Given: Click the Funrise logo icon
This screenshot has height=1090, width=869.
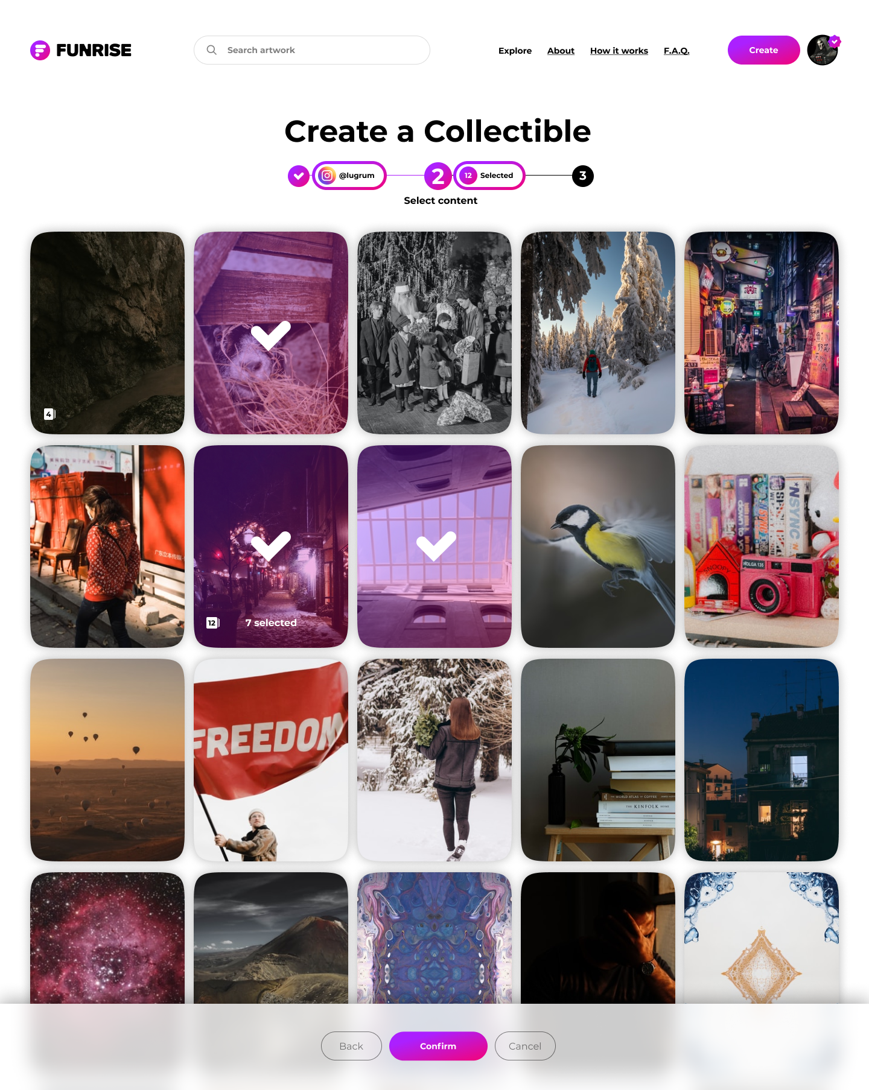Looking at the screenshot, I should click(x=40, y=50).
